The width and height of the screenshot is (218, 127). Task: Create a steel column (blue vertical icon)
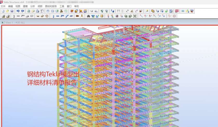pyautogui.click(x=53, y=16)
